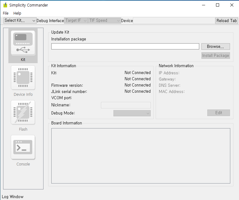Open the Target IF dropdown
Image resolution: width=239 pixels, height=200 pixels.
click(x=76, y=21)
